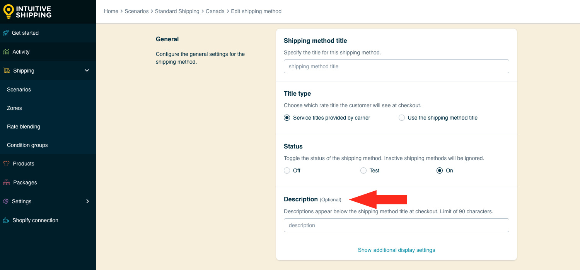Click the Status heading
The image size is (580, 270).
(293, 146)
